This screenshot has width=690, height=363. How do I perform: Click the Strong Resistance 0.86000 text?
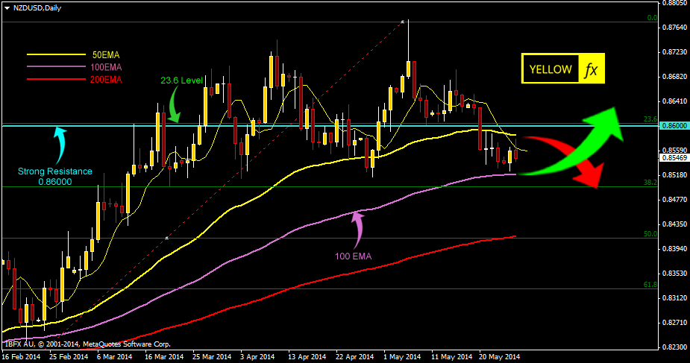point(56,176)
